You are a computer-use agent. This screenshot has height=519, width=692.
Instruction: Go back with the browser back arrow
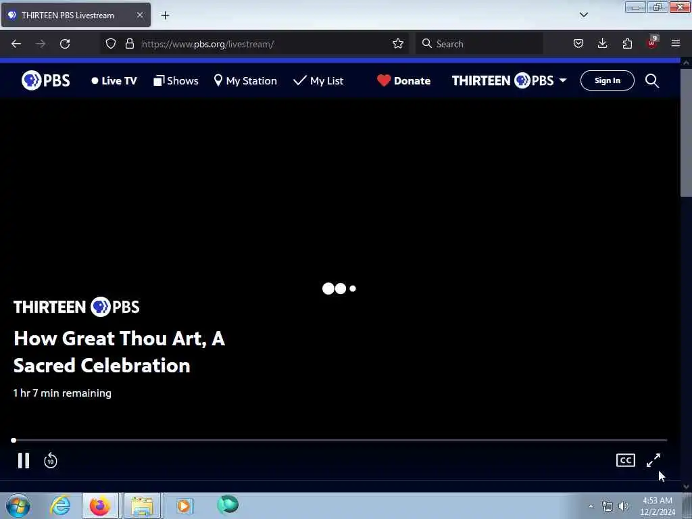[x=16, y=44]
